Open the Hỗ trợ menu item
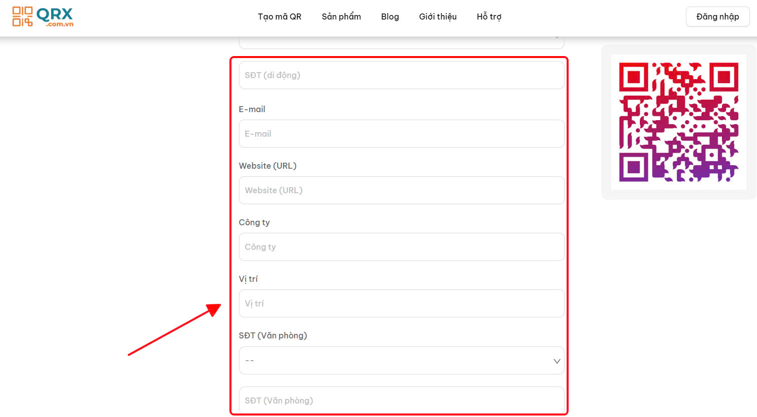This screenshot has height=417, width=757. point(489,17)
